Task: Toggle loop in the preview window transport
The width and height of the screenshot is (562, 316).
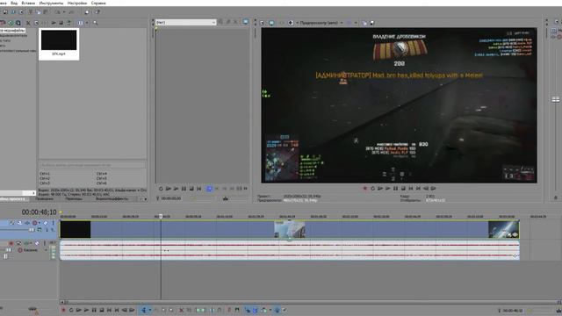Action: (x=372, y=188)
